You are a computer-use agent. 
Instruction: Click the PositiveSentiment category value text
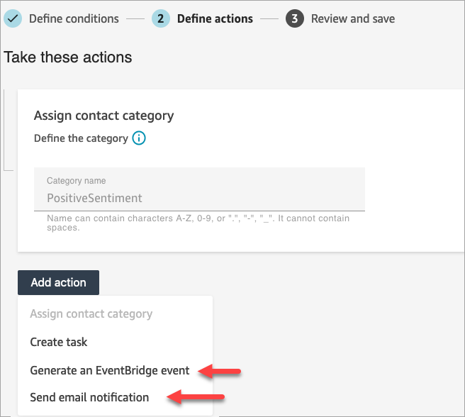point(94,199)
